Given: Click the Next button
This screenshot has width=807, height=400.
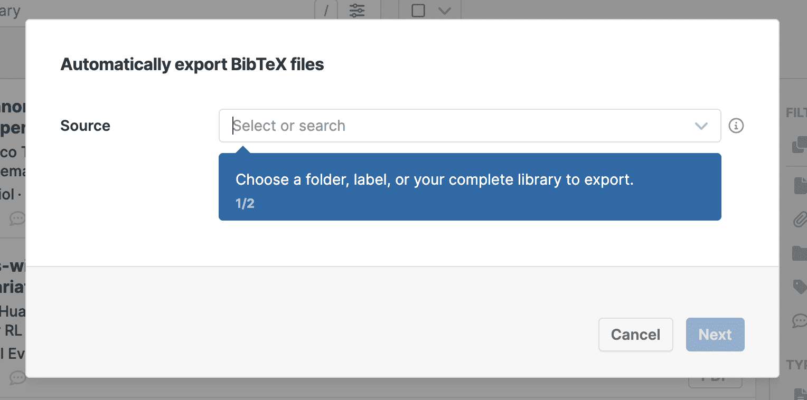Looking at the screenshot, I should (x=715, y=335).
